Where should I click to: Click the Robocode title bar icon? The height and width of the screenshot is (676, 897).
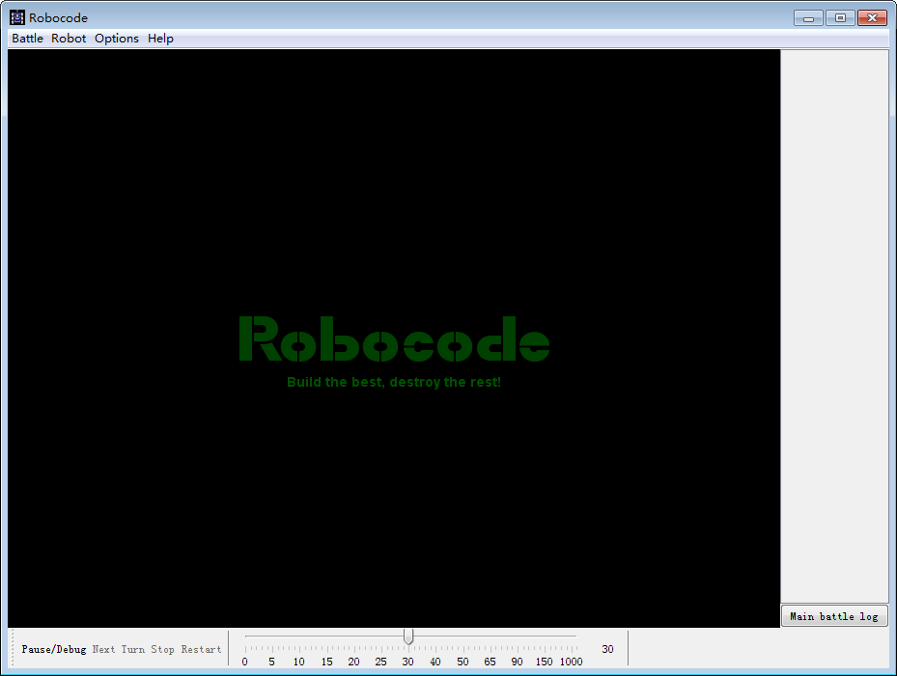click(17, 17)
